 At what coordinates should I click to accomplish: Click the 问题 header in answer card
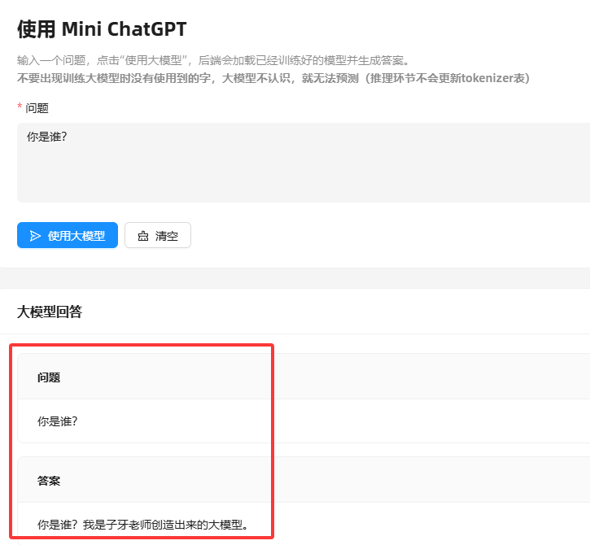point(49,377)
